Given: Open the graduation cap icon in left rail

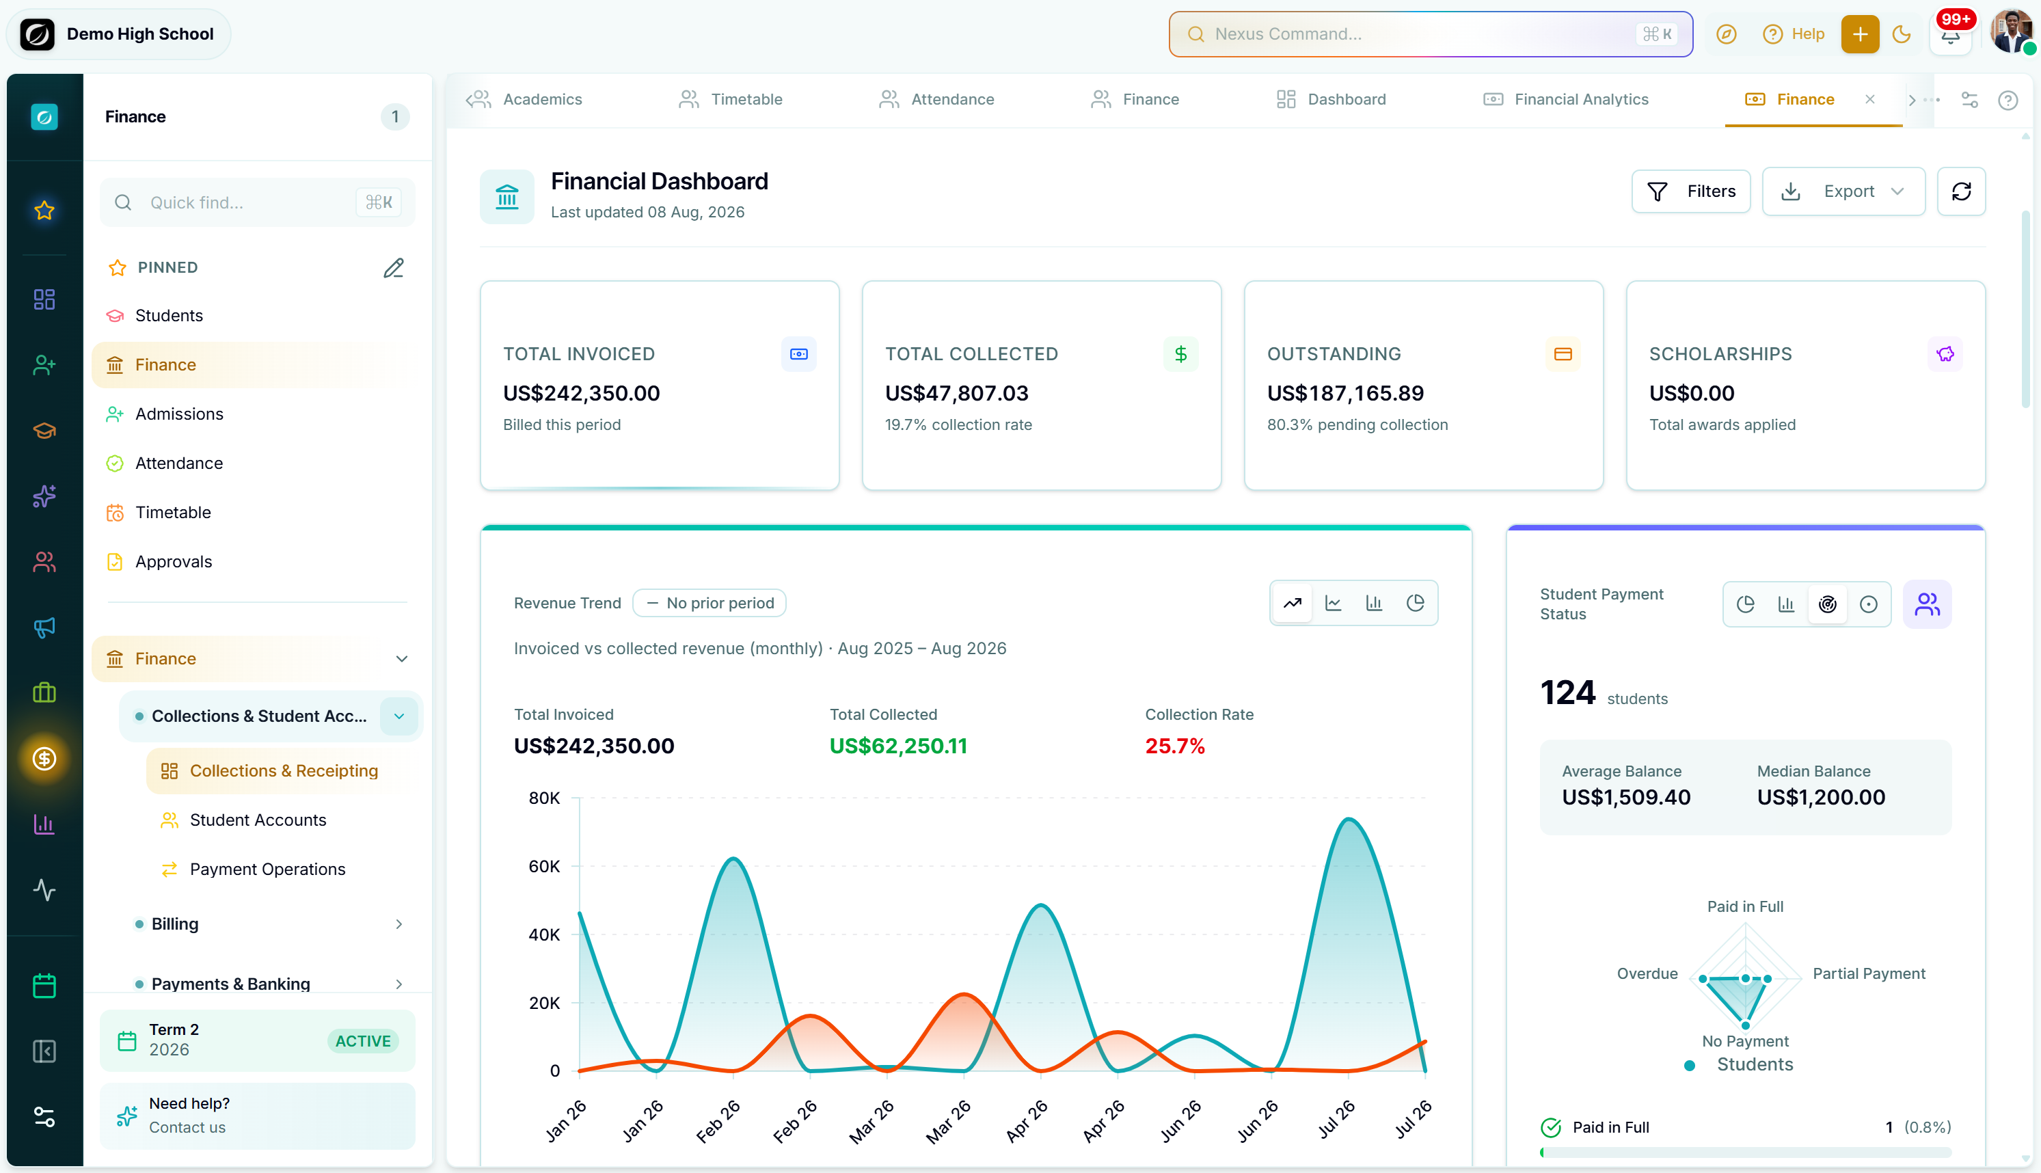Looking at the screenshot, I should click(44, 431).
